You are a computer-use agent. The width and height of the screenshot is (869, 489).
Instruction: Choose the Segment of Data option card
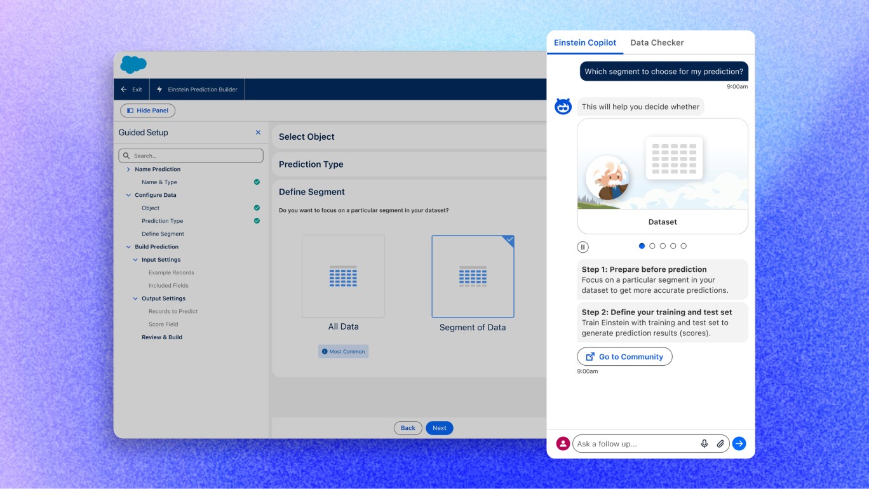pos(473,276)
